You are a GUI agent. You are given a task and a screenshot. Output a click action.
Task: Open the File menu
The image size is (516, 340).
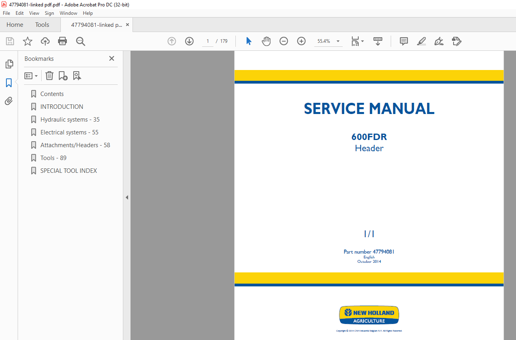(6, 13)
